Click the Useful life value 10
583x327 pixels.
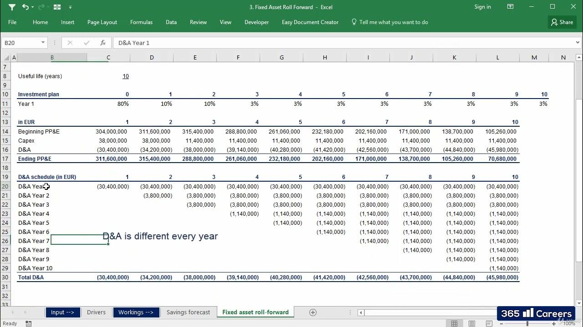click(x=125, y=76)
